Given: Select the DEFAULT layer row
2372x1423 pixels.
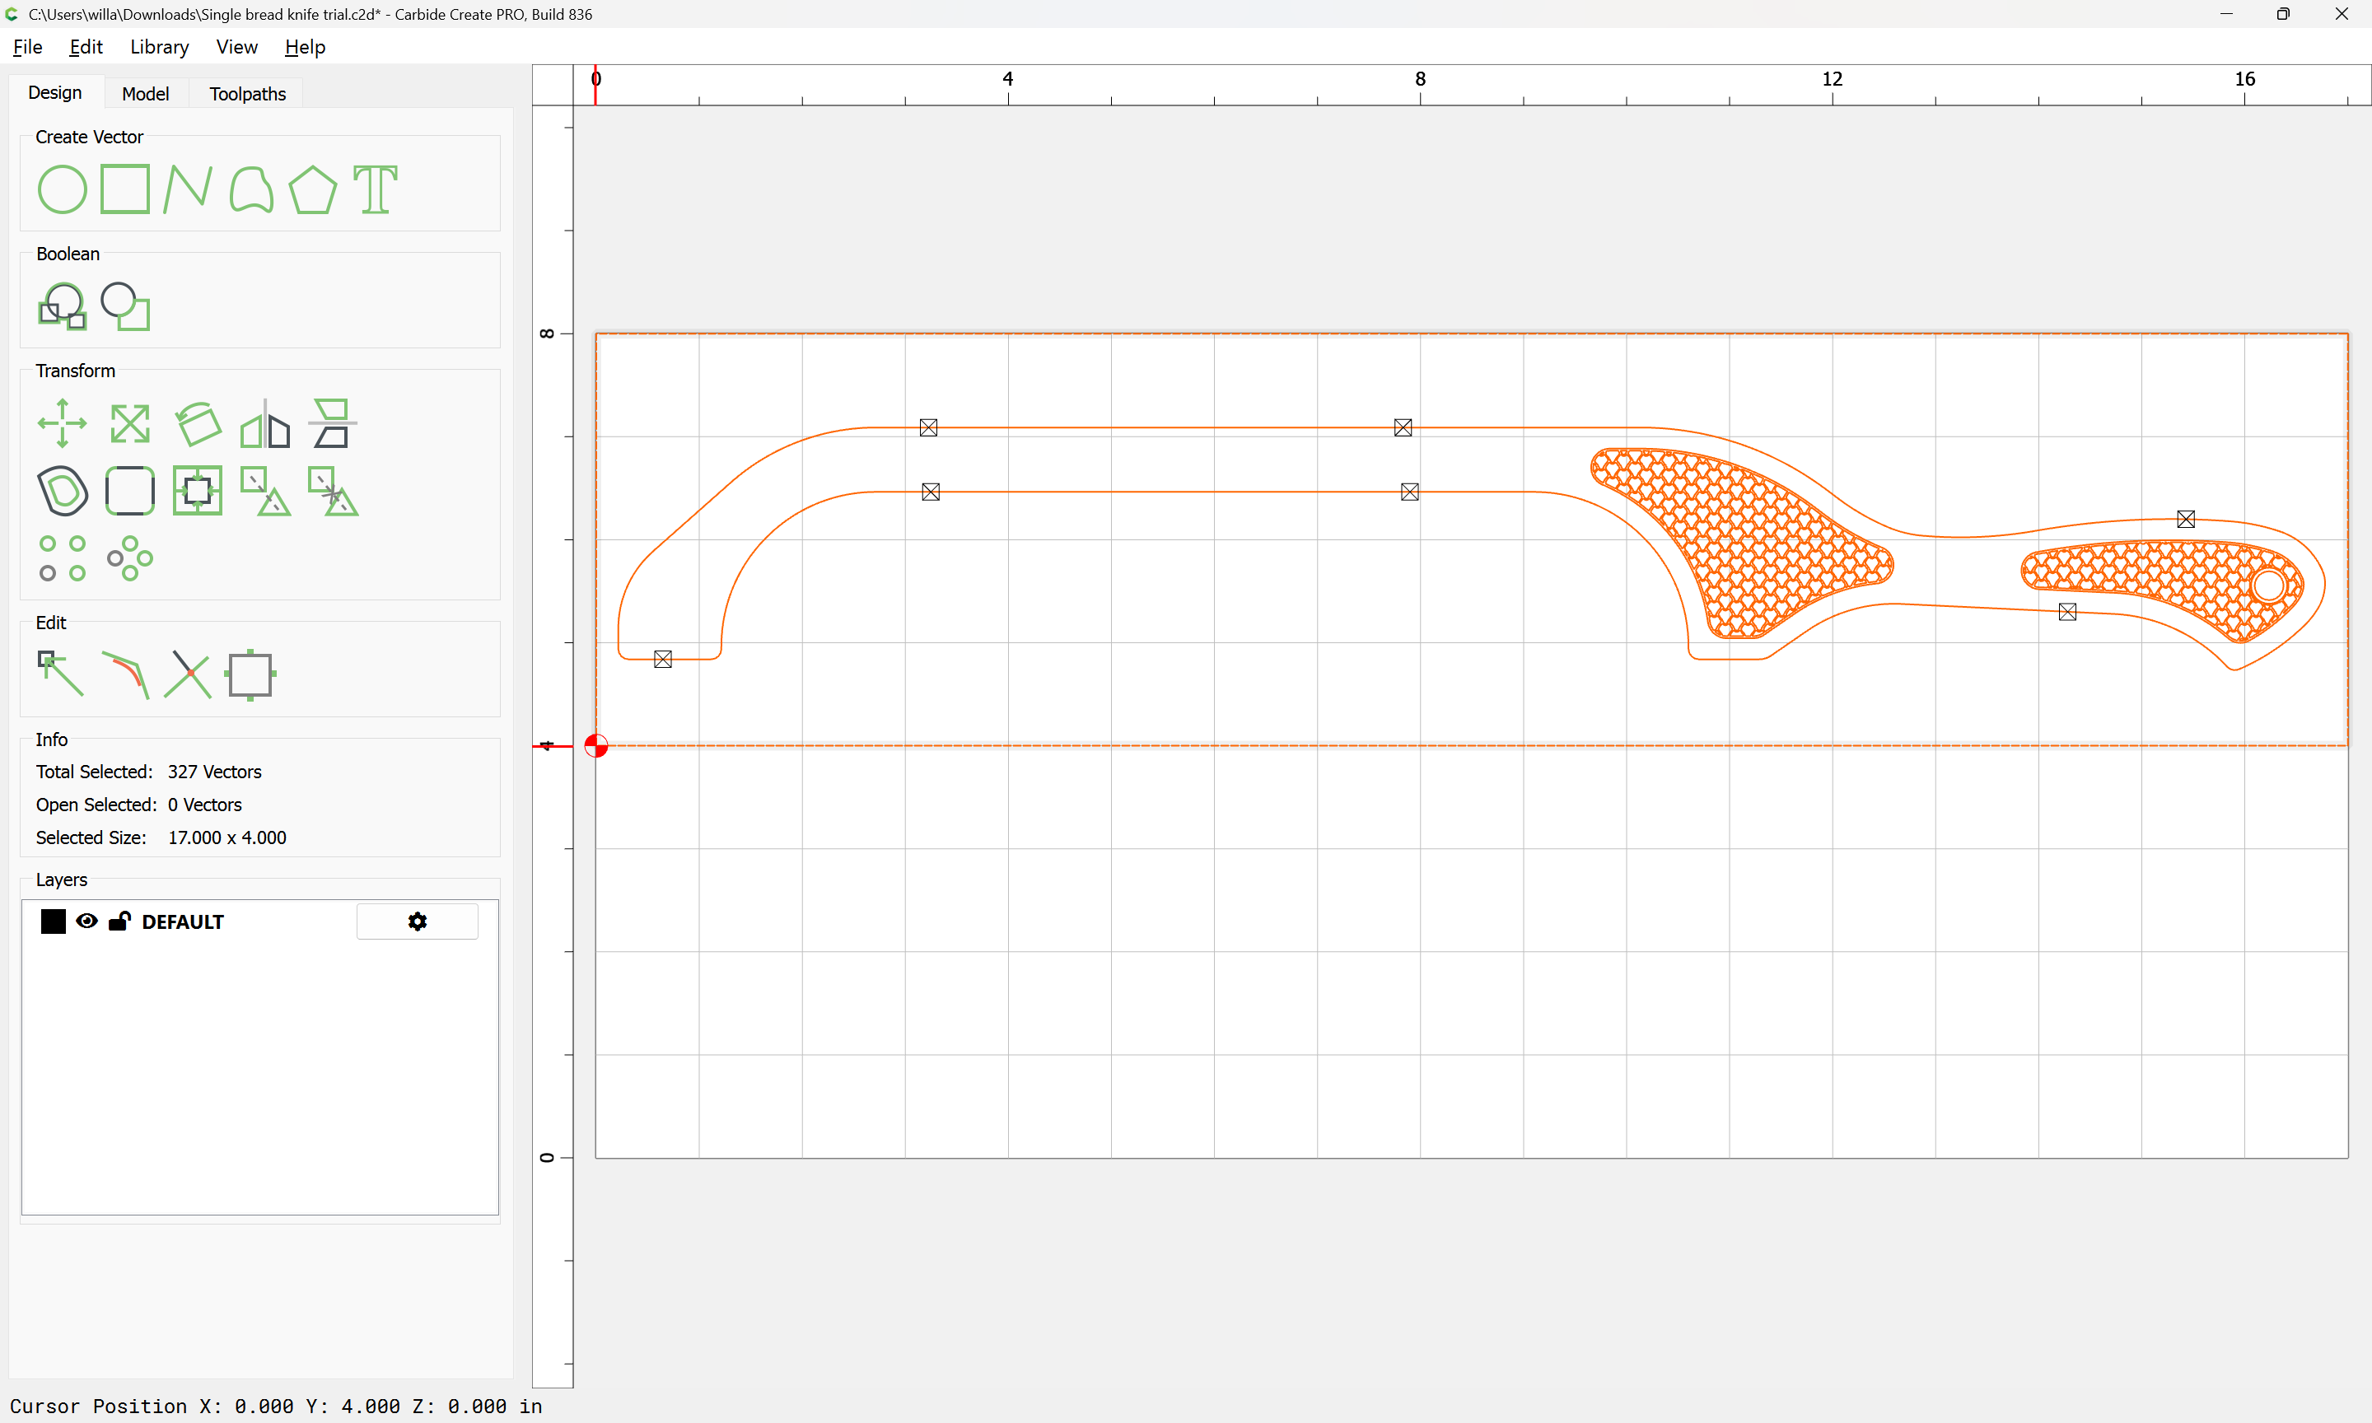Looking at the screenshot, I should pyautogui.click(x=182, y=921).
